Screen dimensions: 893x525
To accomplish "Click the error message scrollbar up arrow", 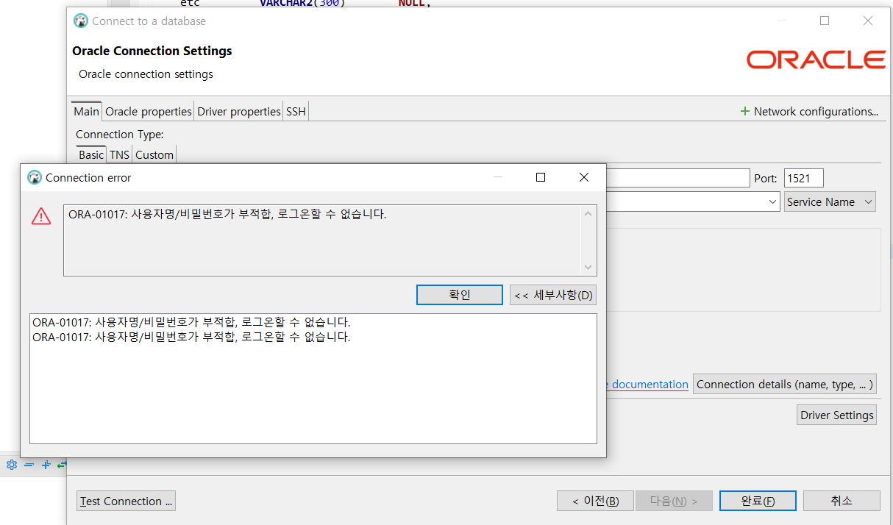I will tap(588, 214).
